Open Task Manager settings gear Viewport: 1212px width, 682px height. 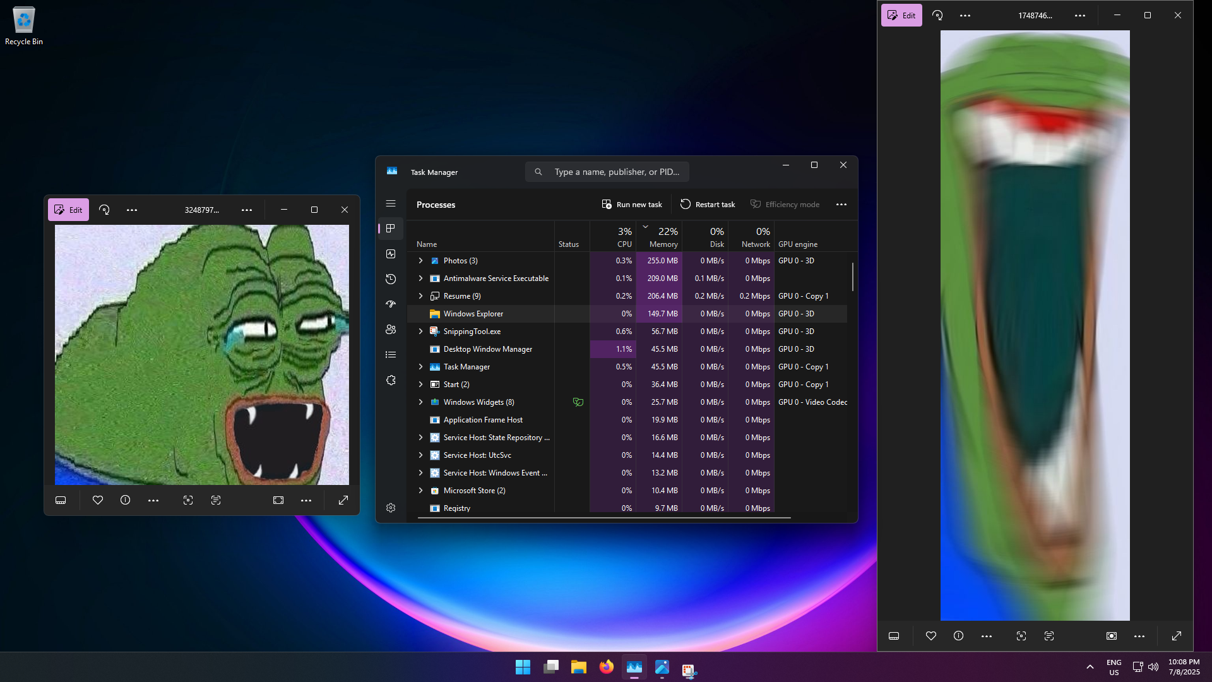(x=391, y=508)
